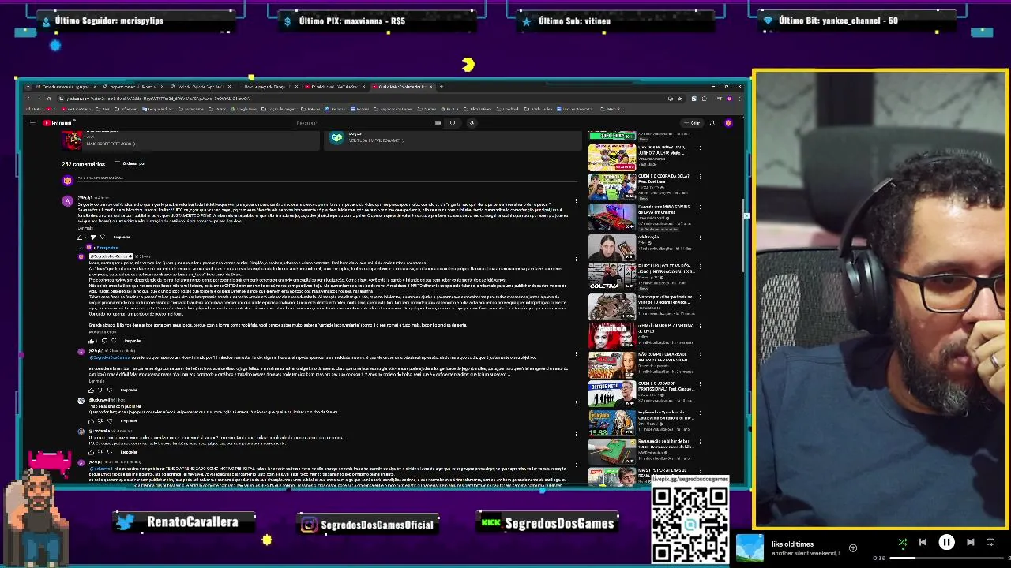Click the YouTube search magnifier button
Viewport: 1011px width, 568px height.
coord(453,123)
